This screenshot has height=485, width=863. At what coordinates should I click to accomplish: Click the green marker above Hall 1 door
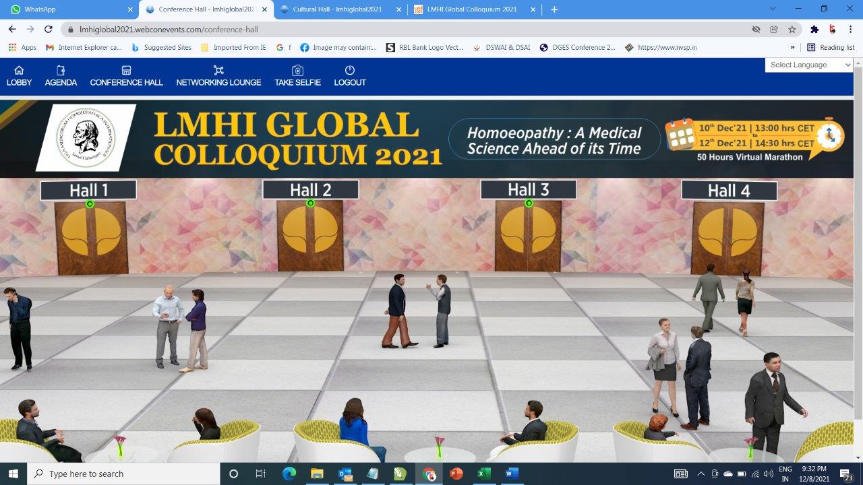(x=90, y=203)
